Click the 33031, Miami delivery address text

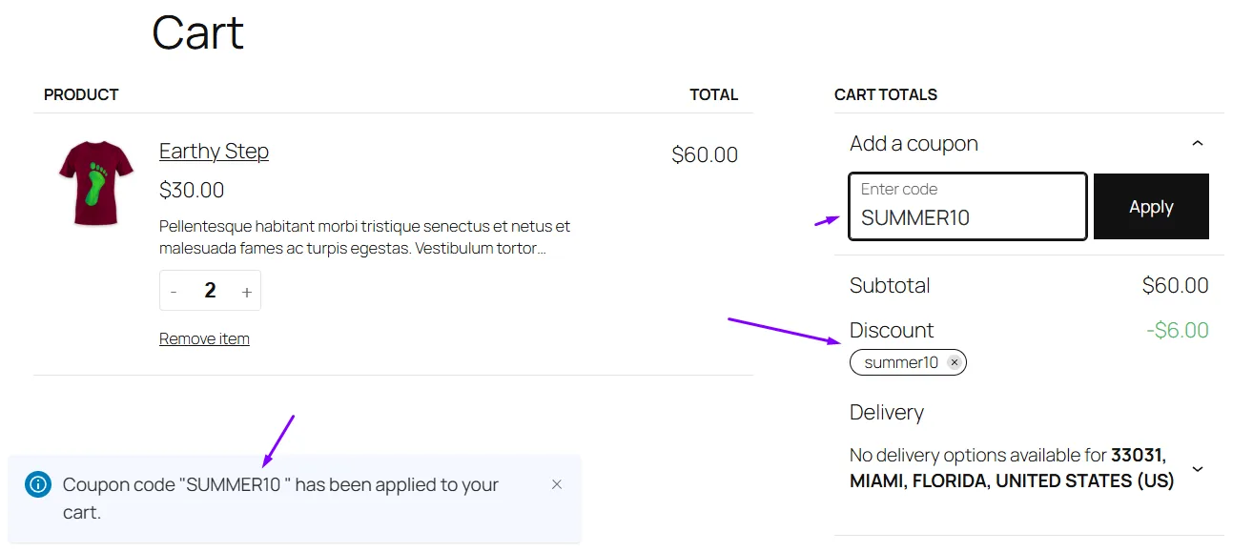click(1012, 468)
